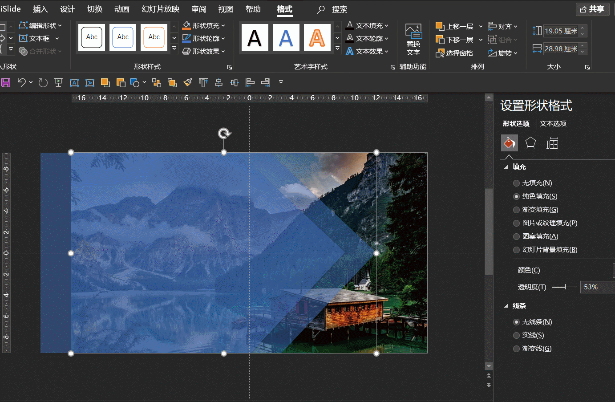Adjust the 透明度 transparency slider
615x402 pixels.
(564, 287)
